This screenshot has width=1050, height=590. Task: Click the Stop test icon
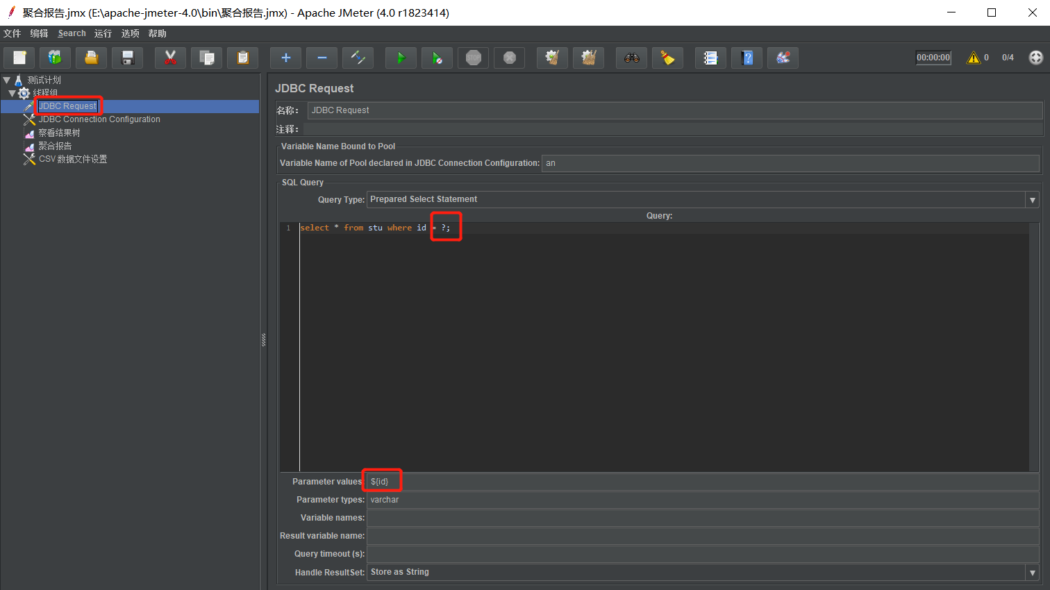click(473, 58)
